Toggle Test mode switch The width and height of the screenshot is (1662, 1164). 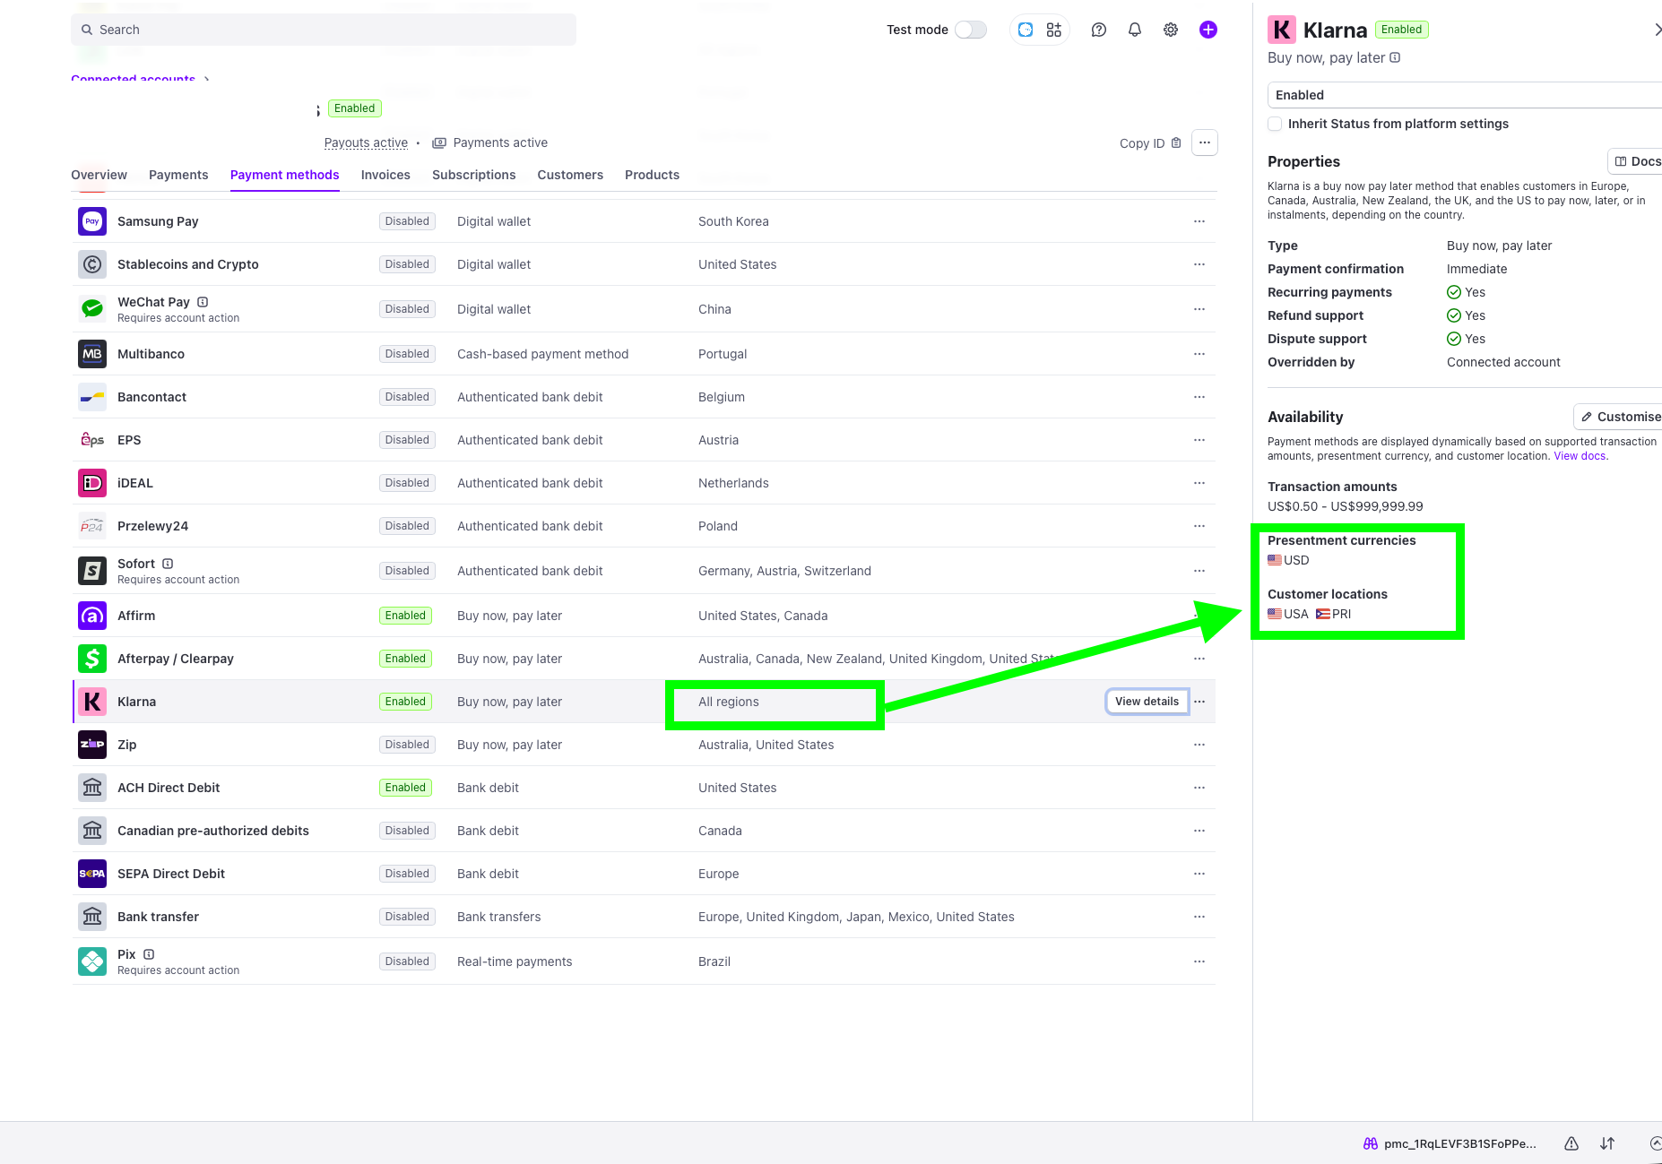pos(970,30)
